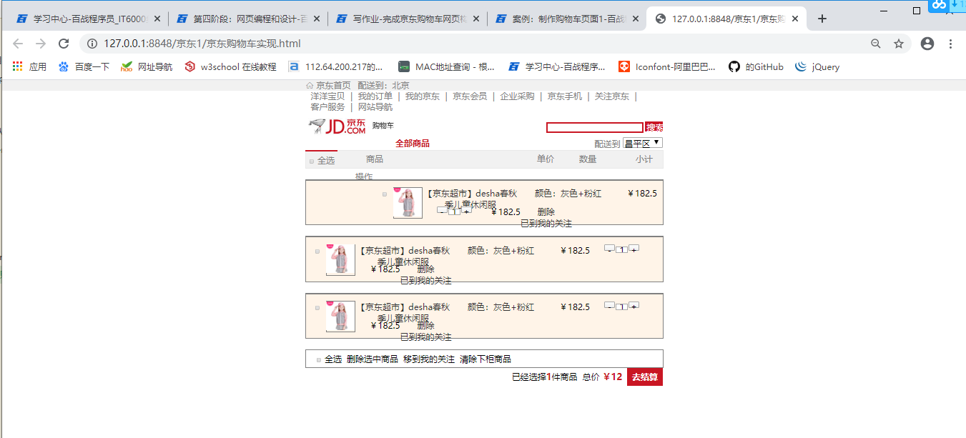Reload the current page

(64, 44)
